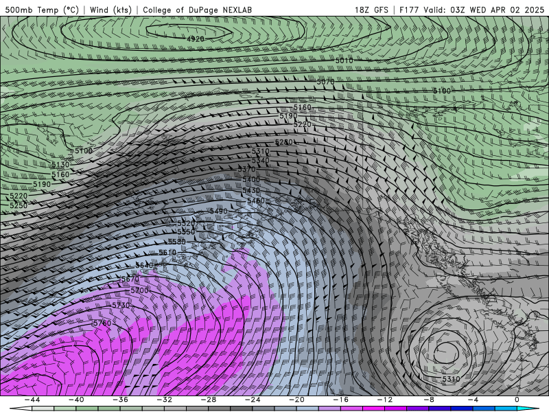This screenshot has height=412, width=549.
Task: Click the -44 color bar tick label
Action: [32, 400]
